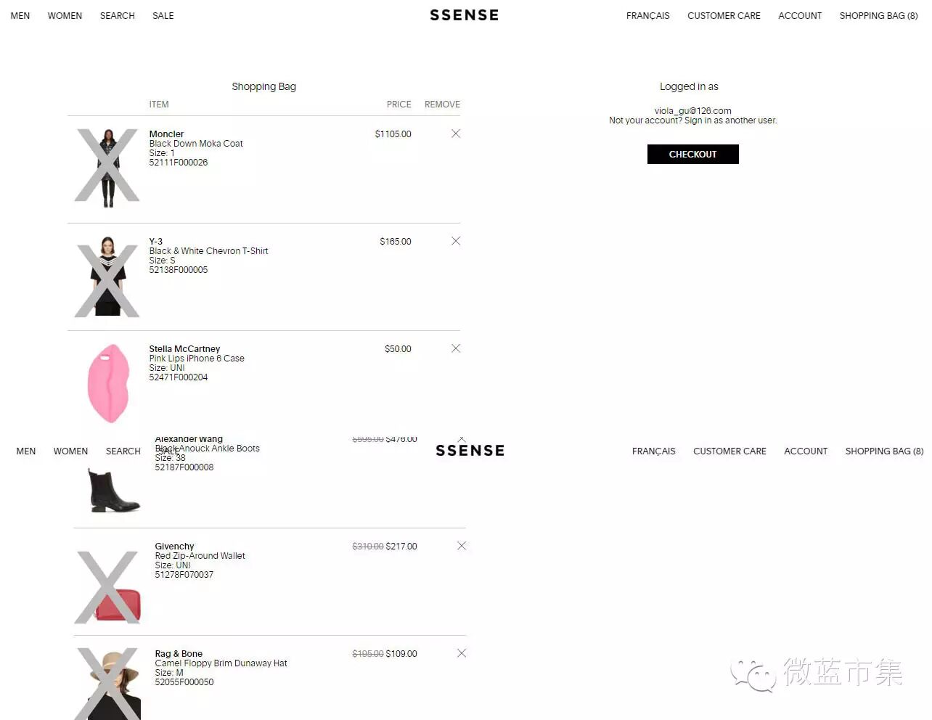Open Black & White Chevron T-Shirt product link

(x=208, y=251)
